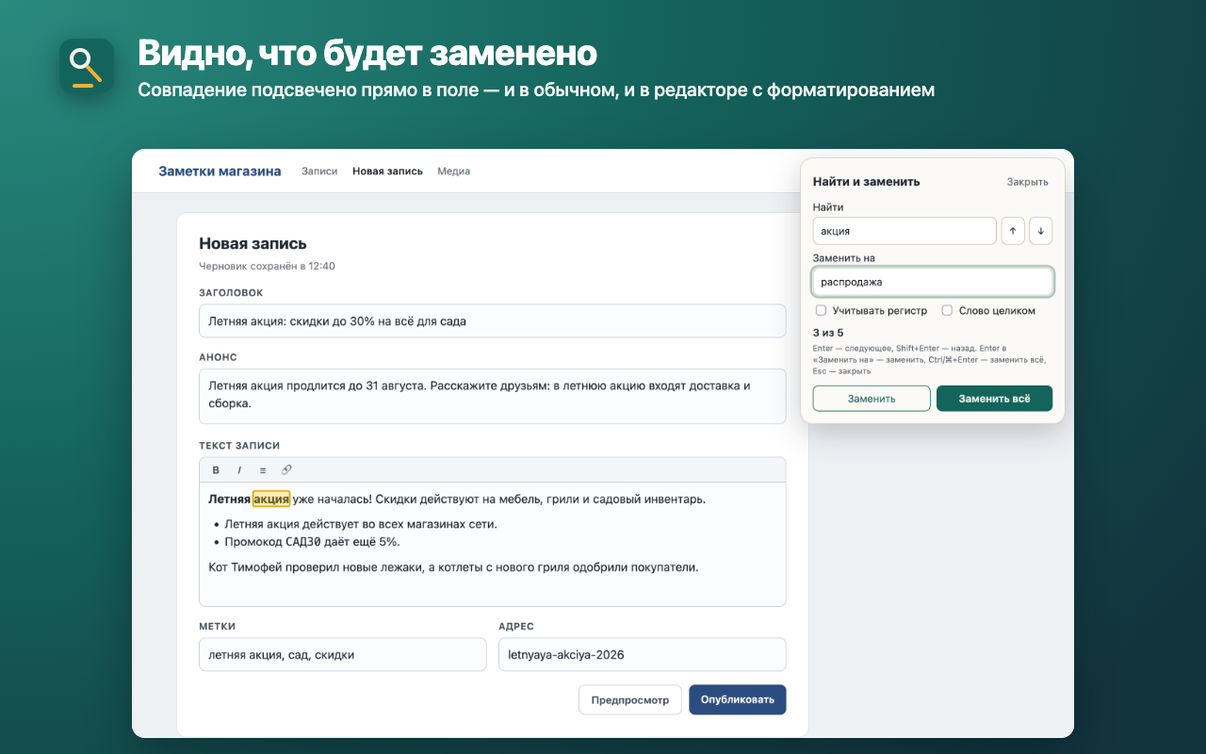The width and height of the screenshot is (1206, 754).
Task: Close the find panel via "Закрыть"
Action: (1027, 182)
